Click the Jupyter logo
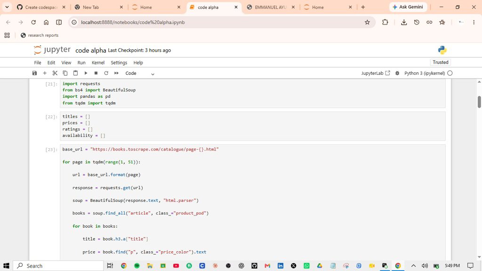The width and height of the screenshot is (482, 271). (x=52, y=50)
